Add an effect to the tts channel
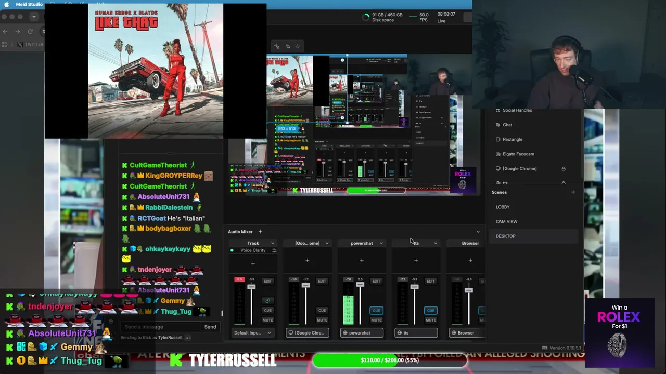This screenshot has height=374, width=666. (x=416, y=260)
